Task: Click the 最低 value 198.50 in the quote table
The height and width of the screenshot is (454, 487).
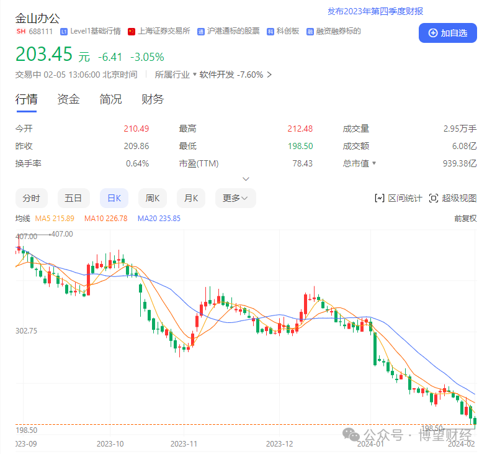Action: coord(300,146)
